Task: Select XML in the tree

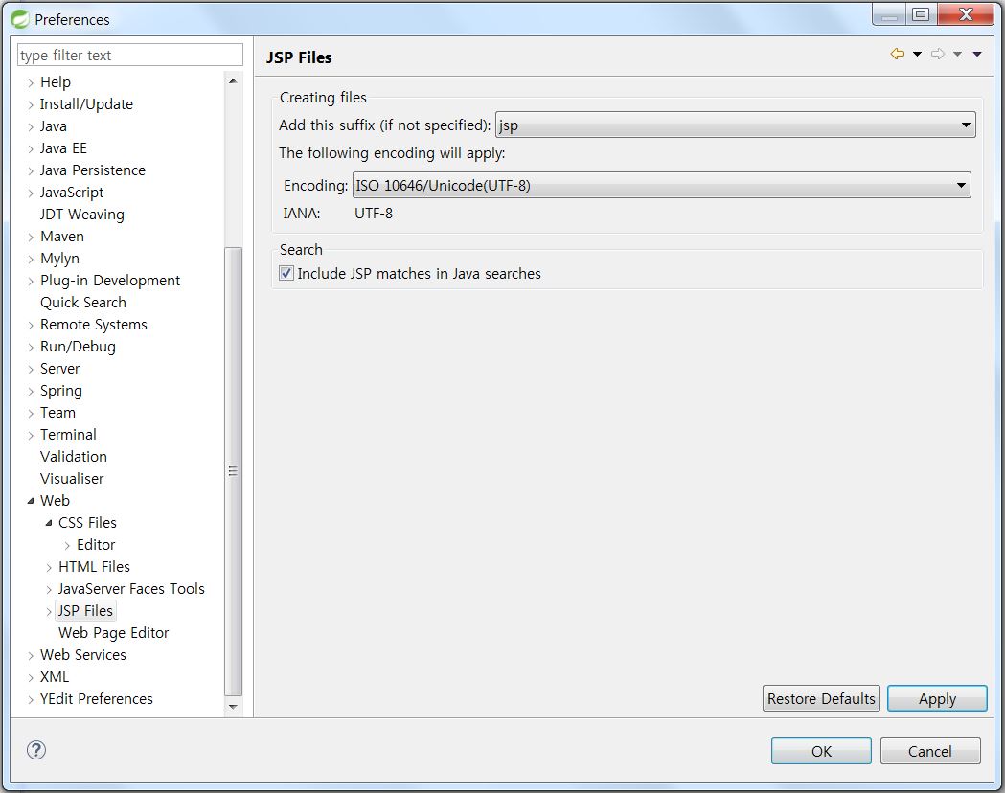Action: [x=54, y=677]
